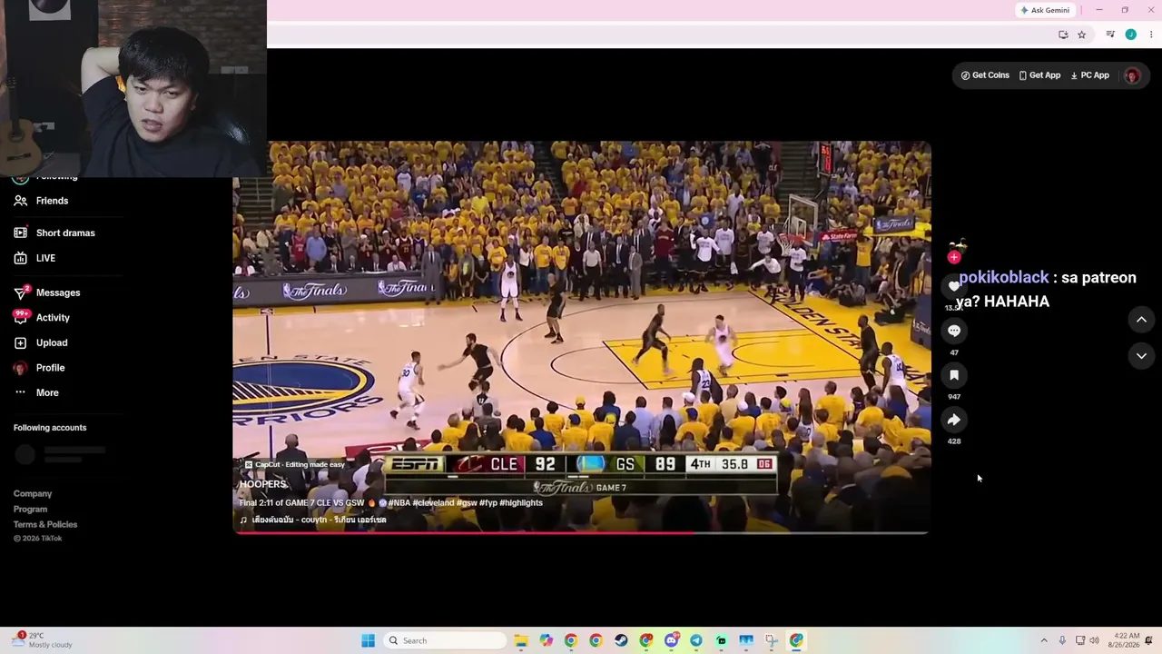Open the volume control in system tray

coord(1094,640)
